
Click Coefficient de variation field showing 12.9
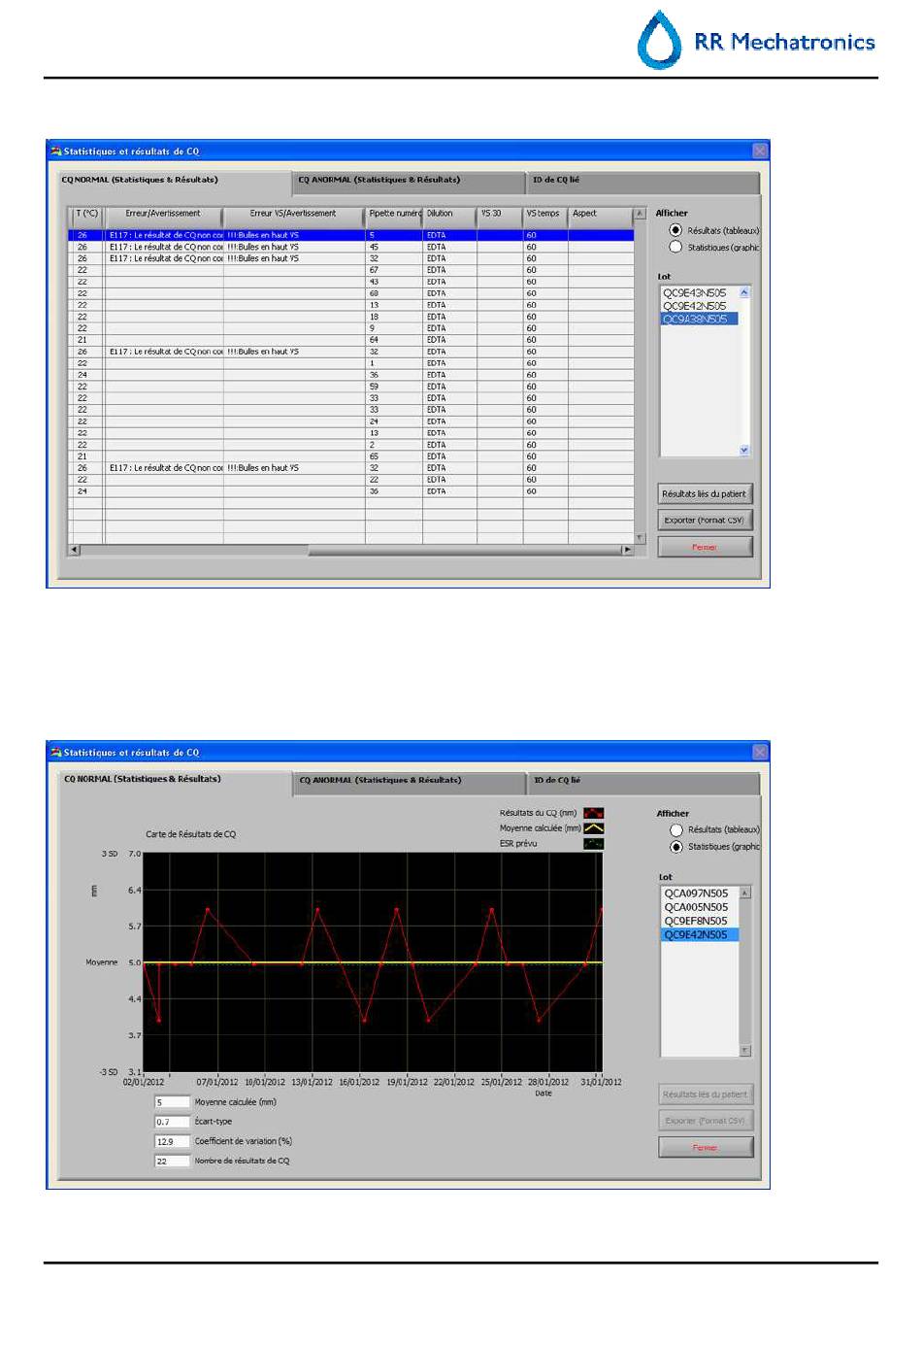172,1141
